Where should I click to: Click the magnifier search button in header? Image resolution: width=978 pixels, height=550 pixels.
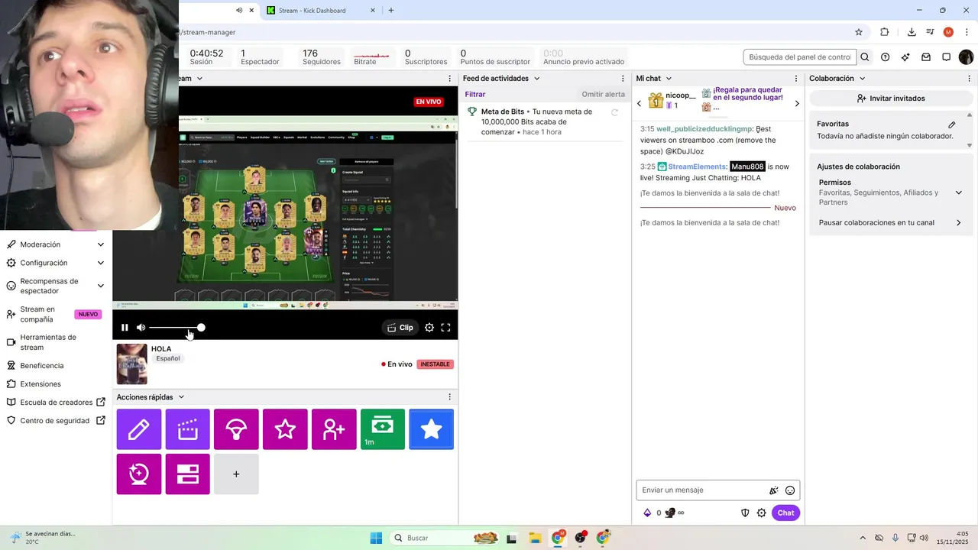click(x=865, y=57)
